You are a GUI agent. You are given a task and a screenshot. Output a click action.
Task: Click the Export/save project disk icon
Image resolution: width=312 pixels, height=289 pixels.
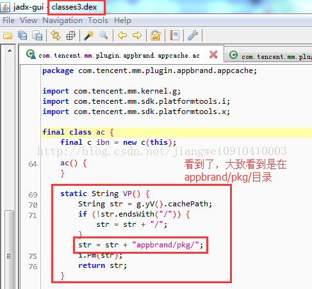coord(37,35)
